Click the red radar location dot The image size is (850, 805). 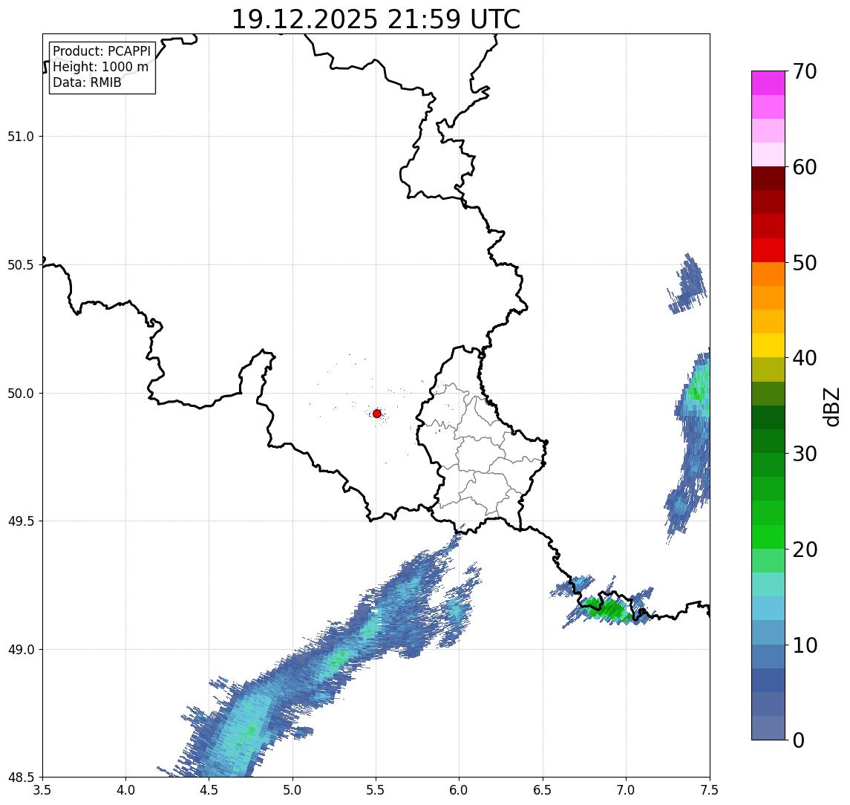[x=377, y=414]
